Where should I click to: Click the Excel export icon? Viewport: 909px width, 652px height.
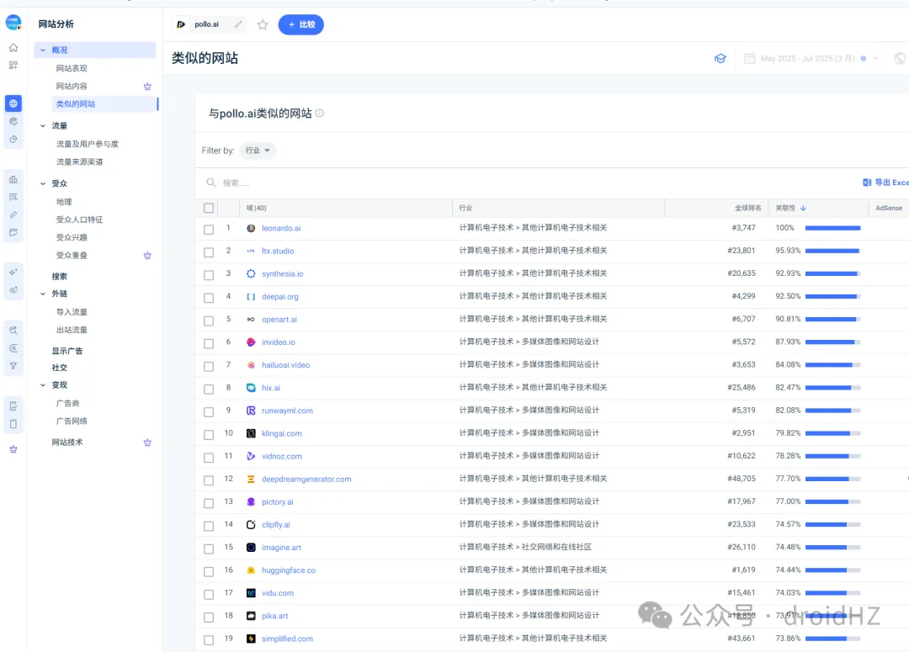pyautogui.click(x=867, y=183)
